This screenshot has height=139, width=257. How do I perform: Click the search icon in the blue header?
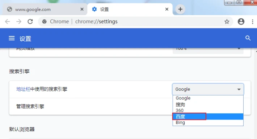(x=248, y=38)
